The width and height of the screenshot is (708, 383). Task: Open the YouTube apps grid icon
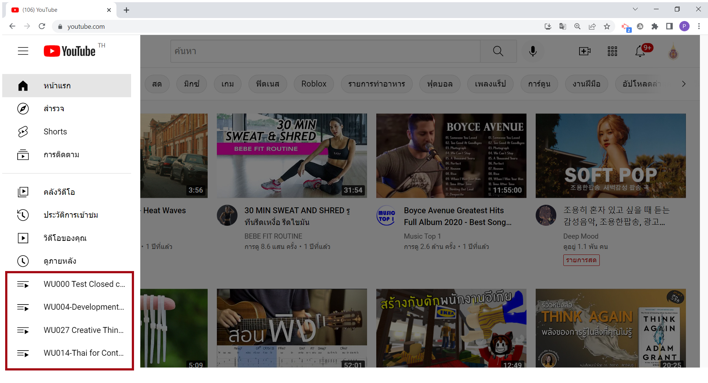tap(612, 51)
